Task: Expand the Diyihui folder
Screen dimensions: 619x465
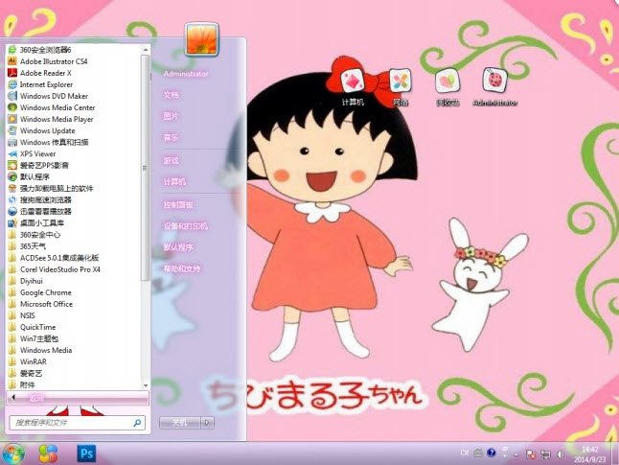Action: pos(25,281)
